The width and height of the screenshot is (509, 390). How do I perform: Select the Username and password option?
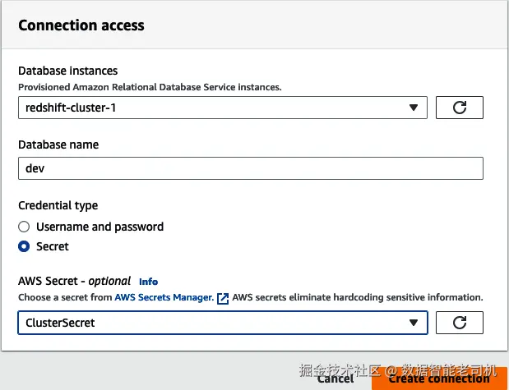24,227
